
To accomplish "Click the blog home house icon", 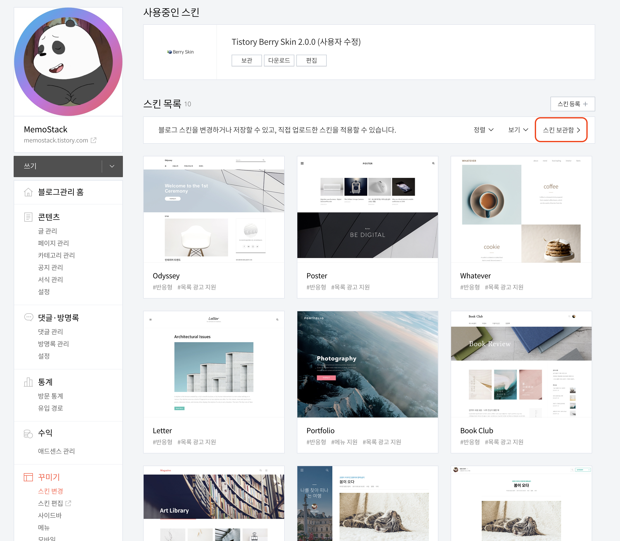I will 28,192.
